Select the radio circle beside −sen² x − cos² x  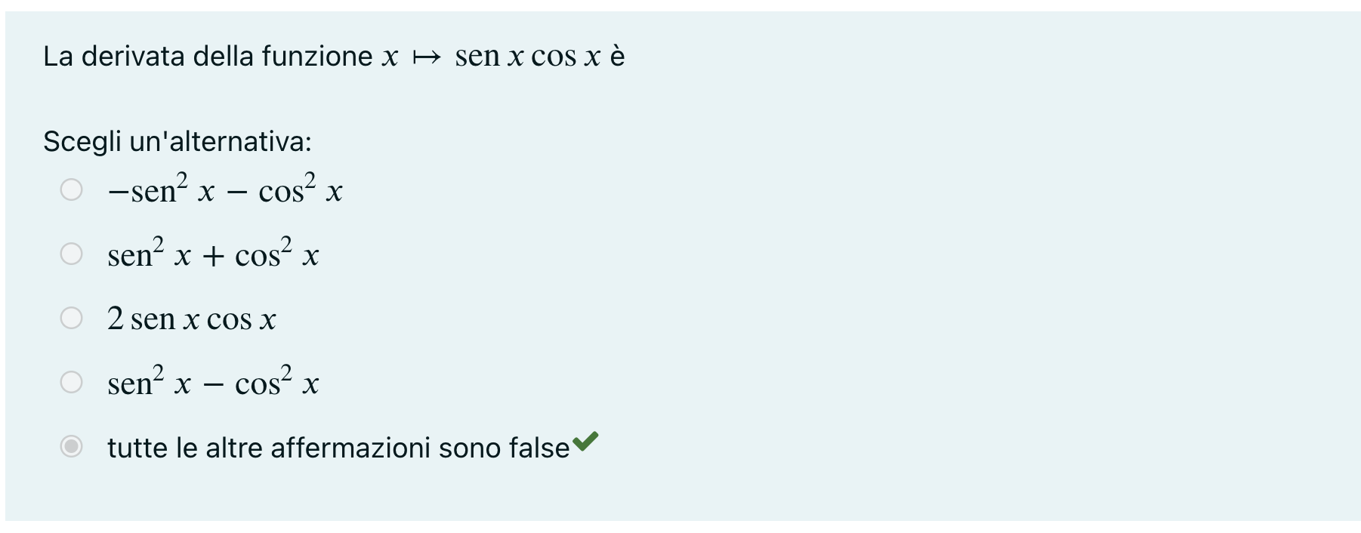click(71, 189)
